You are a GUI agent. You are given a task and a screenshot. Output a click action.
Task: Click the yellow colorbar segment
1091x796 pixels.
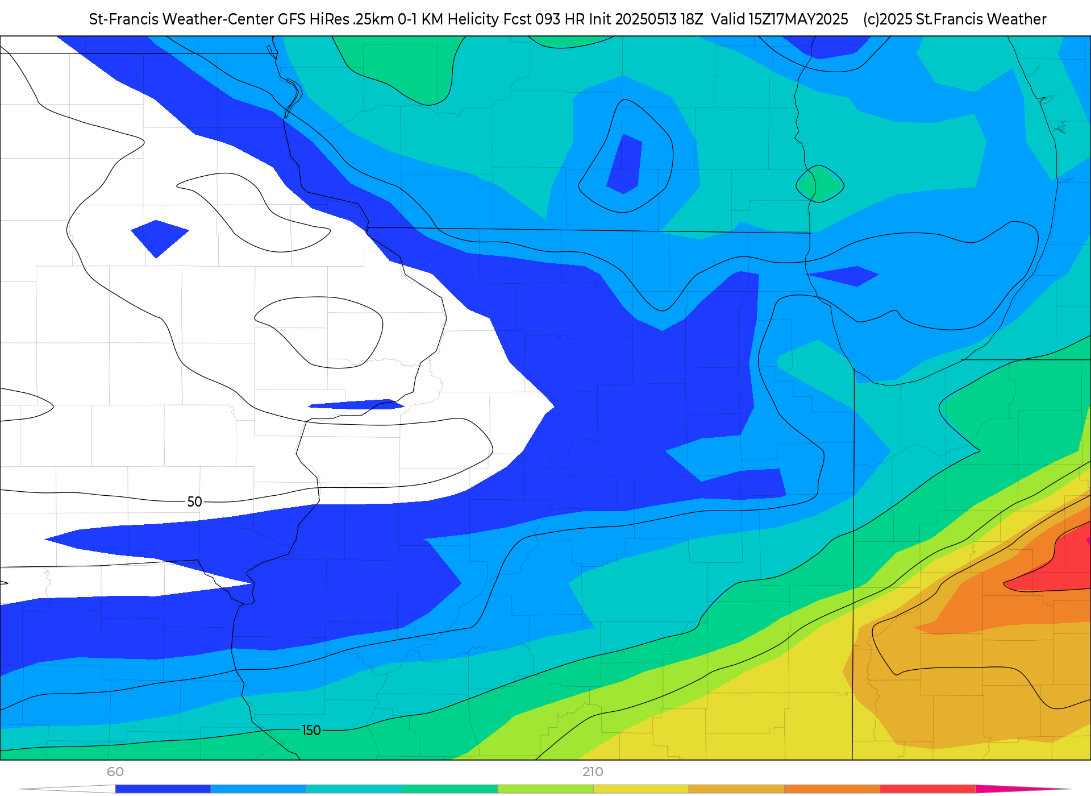tap(641, 789)
